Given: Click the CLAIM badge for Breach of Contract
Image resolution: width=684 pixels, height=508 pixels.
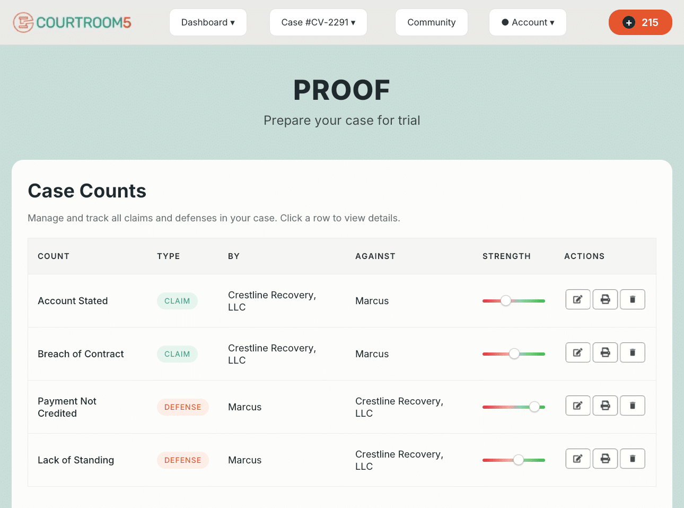Looking at the screenshot, I should pyautogui.click(x=177, y=354).
